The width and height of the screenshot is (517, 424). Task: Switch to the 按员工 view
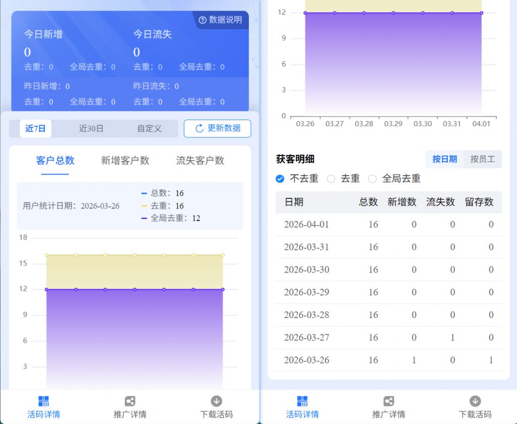pos(482,160)
